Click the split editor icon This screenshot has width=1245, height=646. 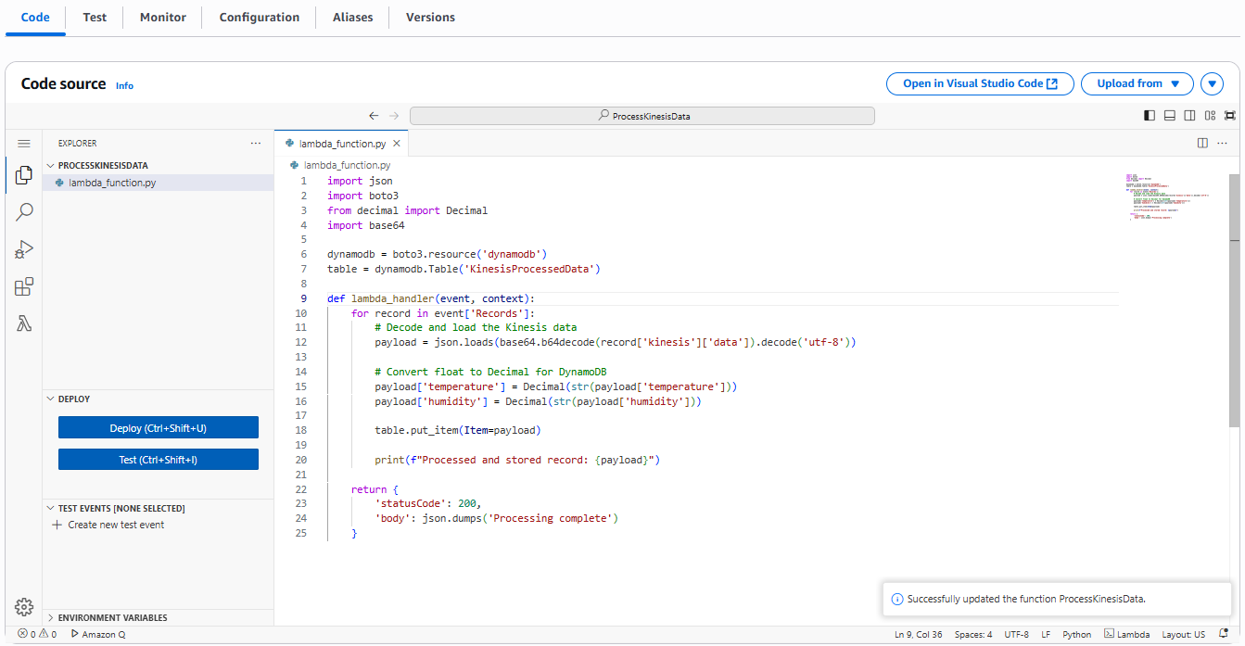[1202, 144]
